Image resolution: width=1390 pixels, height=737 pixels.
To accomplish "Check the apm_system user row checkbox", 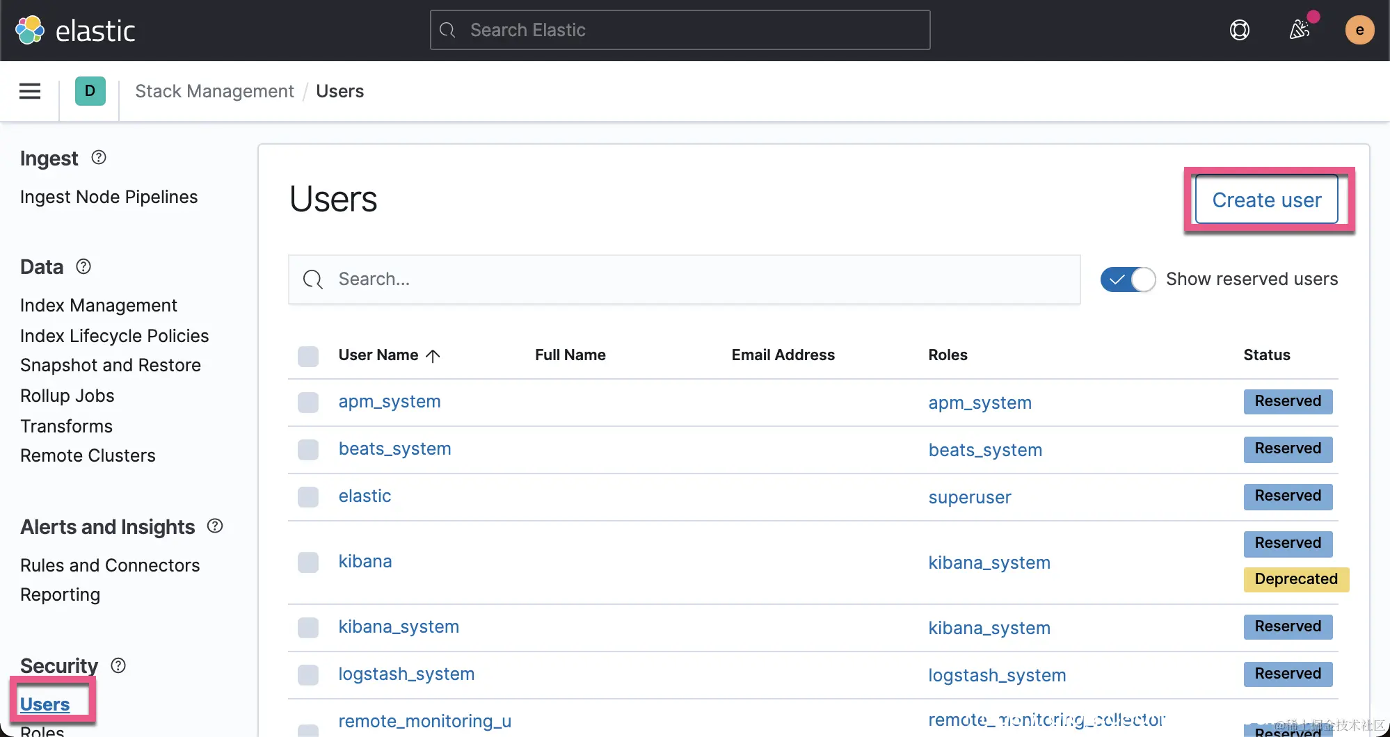I will [x=308, y=403].
